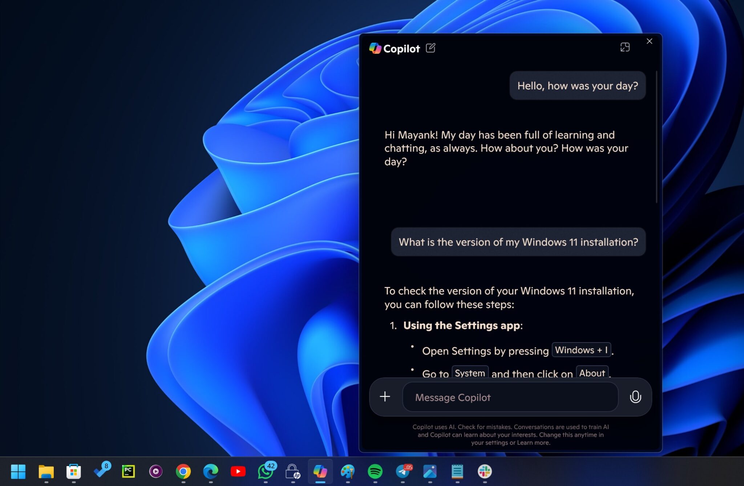Open the Windows Start menu
The height and width of the screenshot is (486, 744).
pyautogui.click(x=19, y=471)
